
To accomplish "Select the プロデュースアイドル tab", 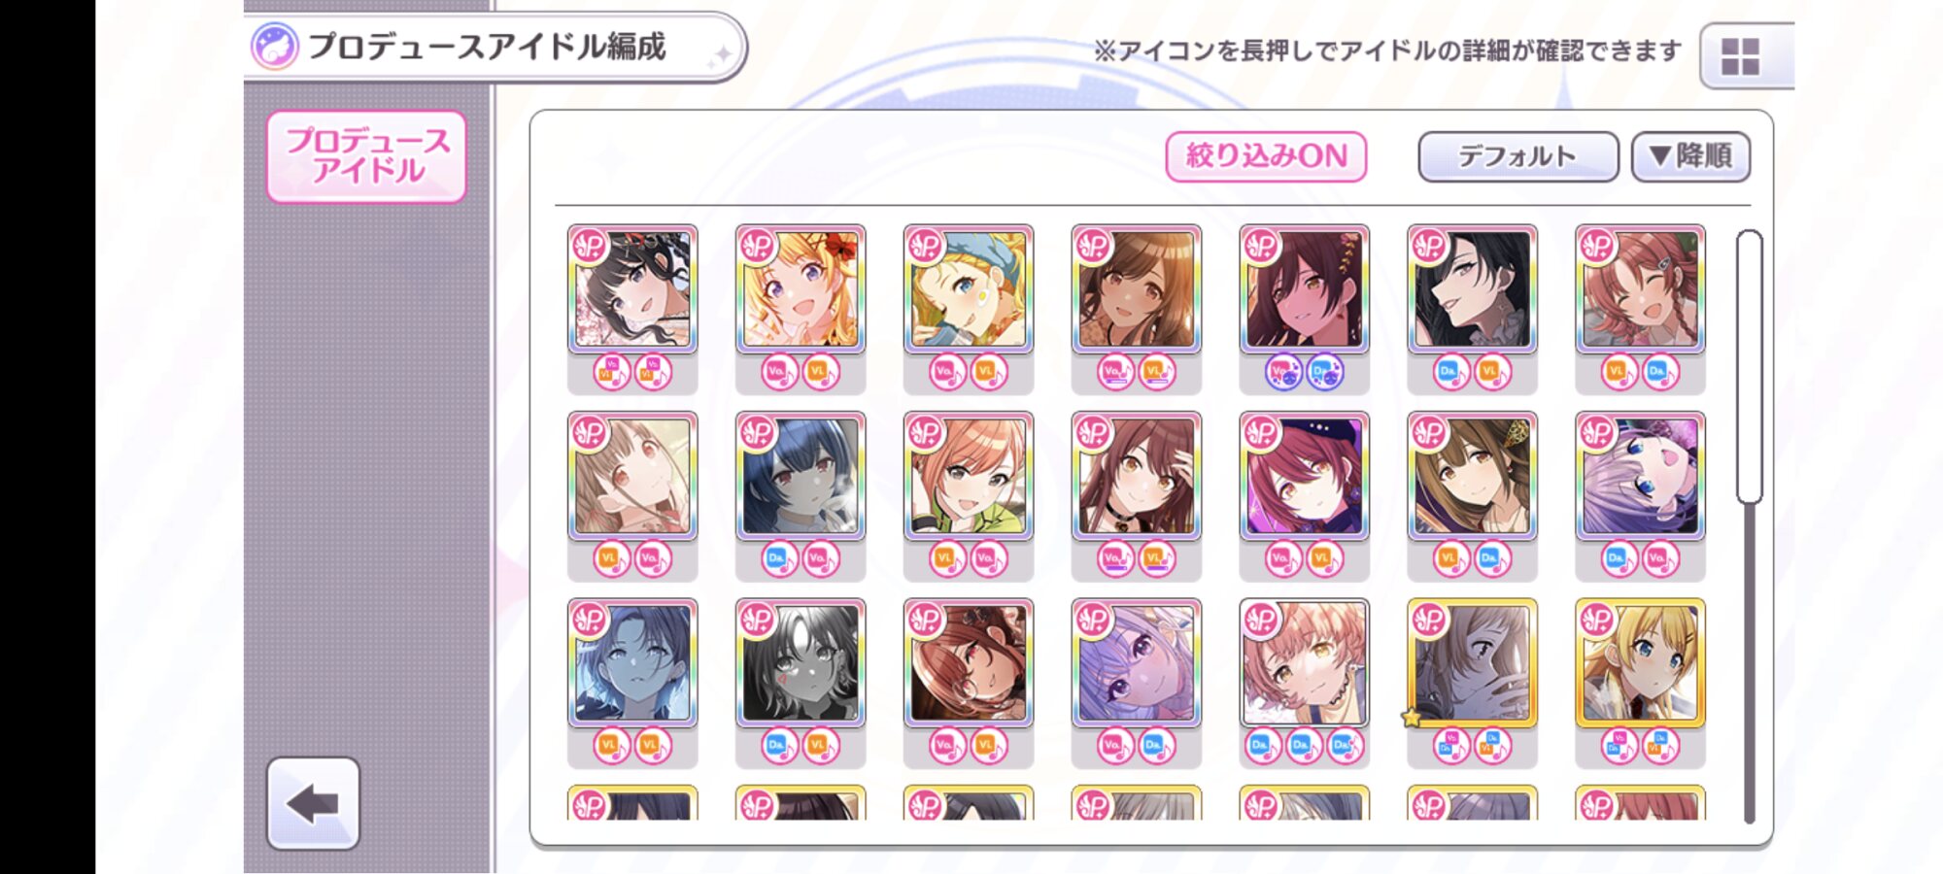I will click(366, 156).
